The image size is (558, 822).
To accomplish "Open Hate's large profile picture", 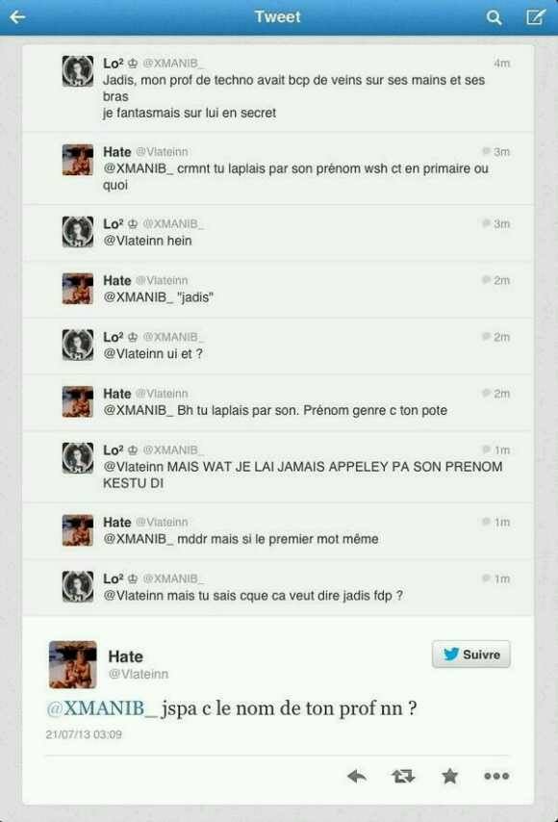I will [73, 664].
